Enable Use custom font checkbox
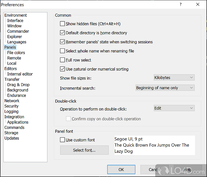Viewport: 207px width, 177px height. click(62, 140)
